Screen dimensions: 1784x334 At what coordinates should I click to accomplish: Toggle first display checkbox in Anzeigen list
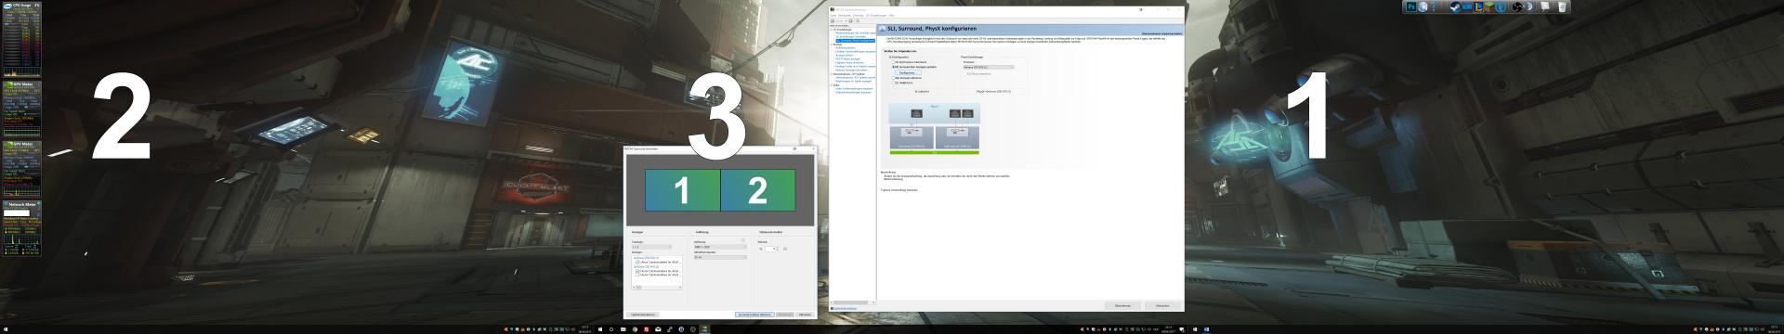coord(637,263)
